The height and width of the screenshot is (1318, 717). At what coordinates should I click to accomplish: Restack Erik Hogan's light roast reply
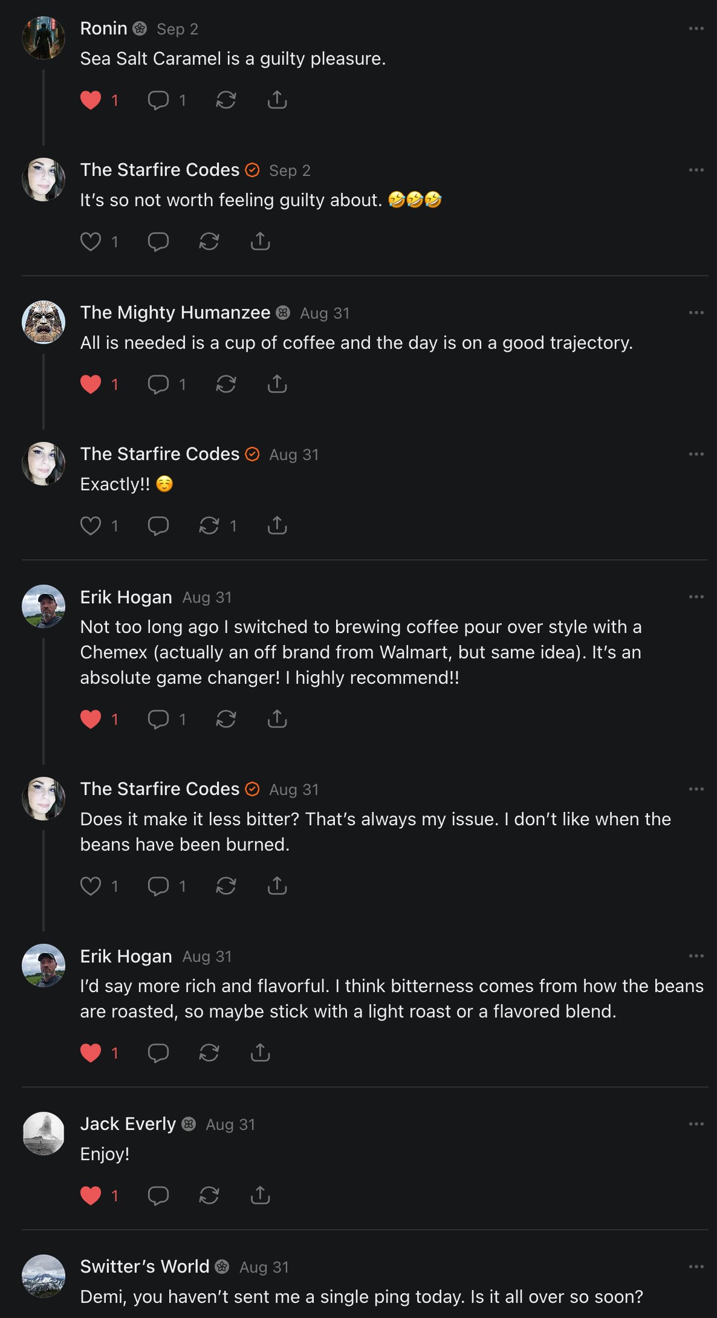(209, 1053)
